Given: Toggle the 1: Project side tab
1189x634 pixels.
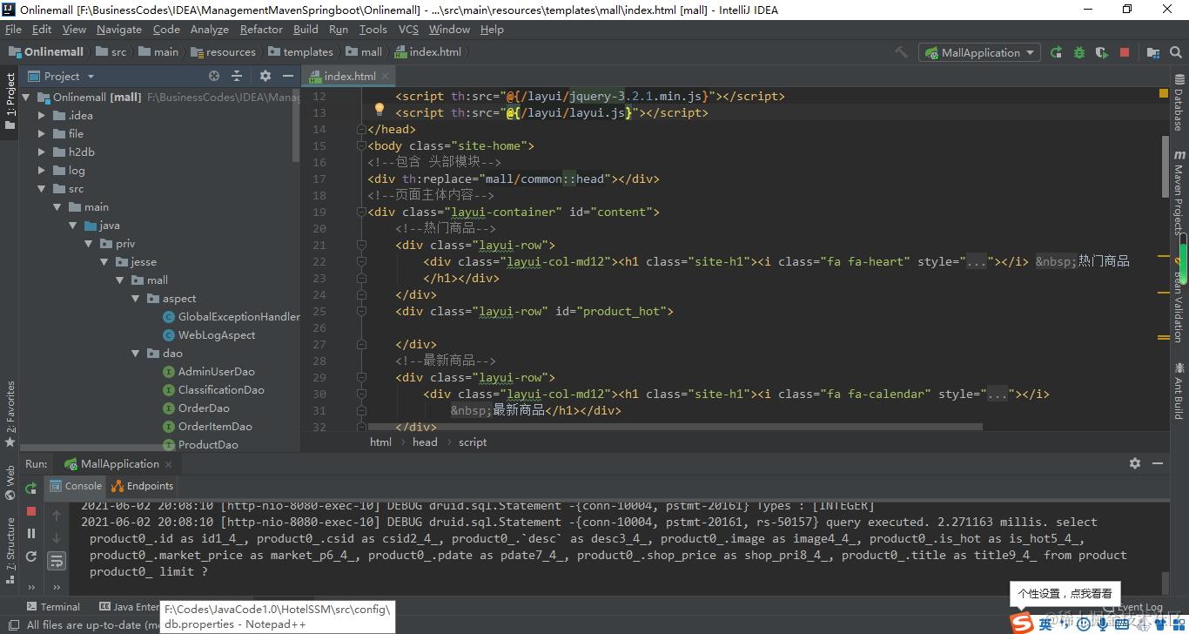Looking at the screenshot, I should 10,102.
